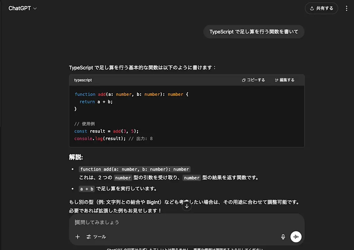Click the 解説 heading text

76,157
